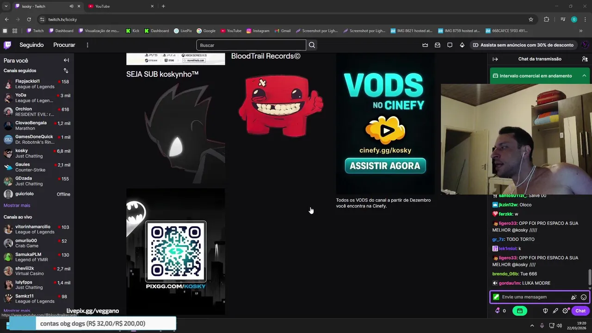592x333 pixels.
Task: Click the Super Meat Boy panel image
Action: click(281, 105)
